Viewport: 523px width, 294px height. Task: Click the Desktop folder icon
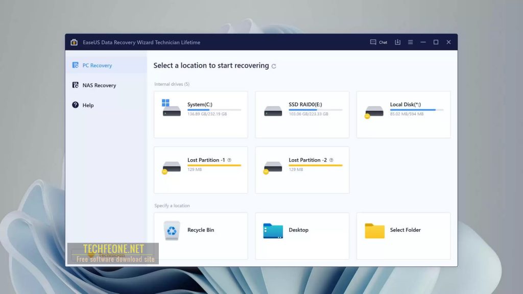tap(273, 231)
